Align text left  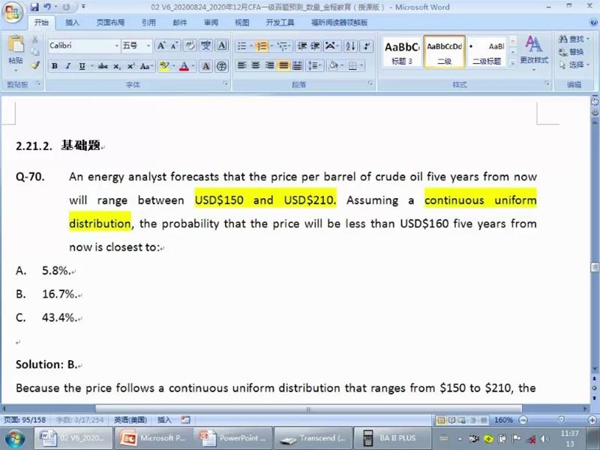coord(241,65)
